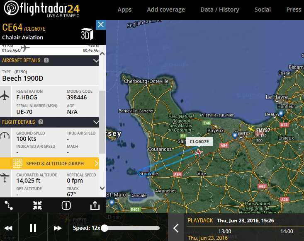Pause the playback
This screenshot has height=241, width=304.
pos(33,228)
